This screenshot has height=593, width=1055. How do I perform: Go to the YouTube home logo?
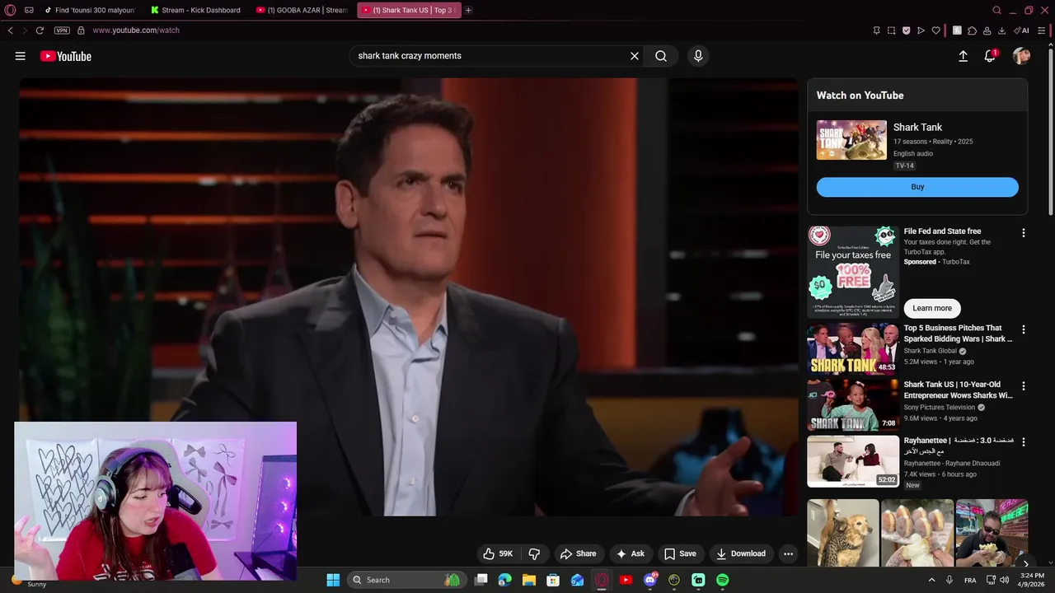pyautogui.click(x=65, y=56)
